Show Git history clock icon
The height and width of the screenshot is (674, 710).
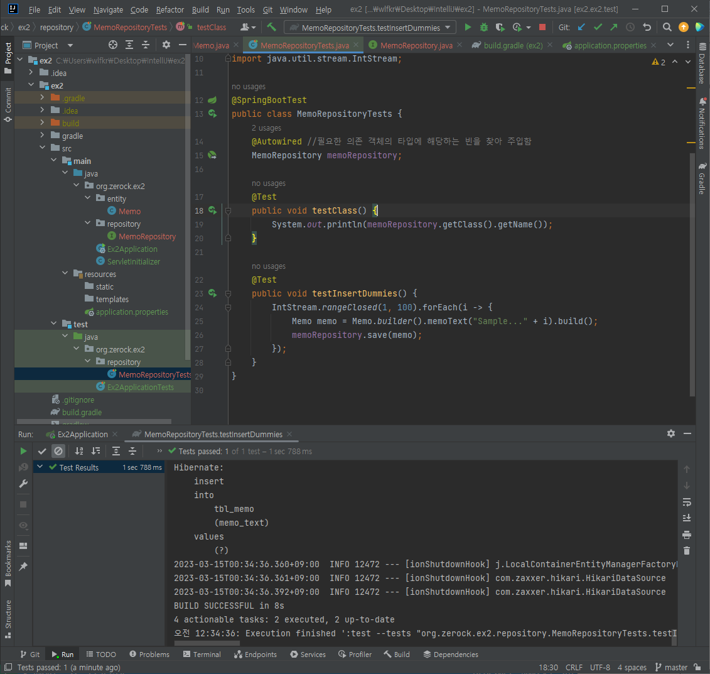tap(630, 27)
